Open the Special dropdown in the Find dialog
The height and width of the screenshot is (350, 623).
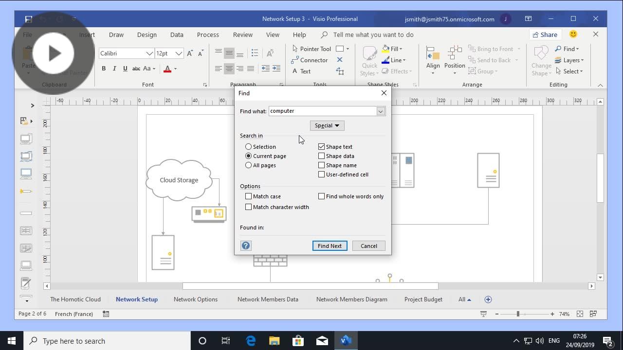(x=327, y=125)
